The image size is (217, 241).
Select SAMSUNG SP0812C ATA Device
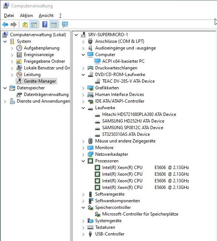coord(132,128)
